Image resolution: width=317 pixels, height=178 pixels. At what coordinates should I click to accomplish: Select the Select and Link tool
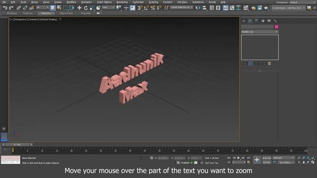tap(19, 8)
